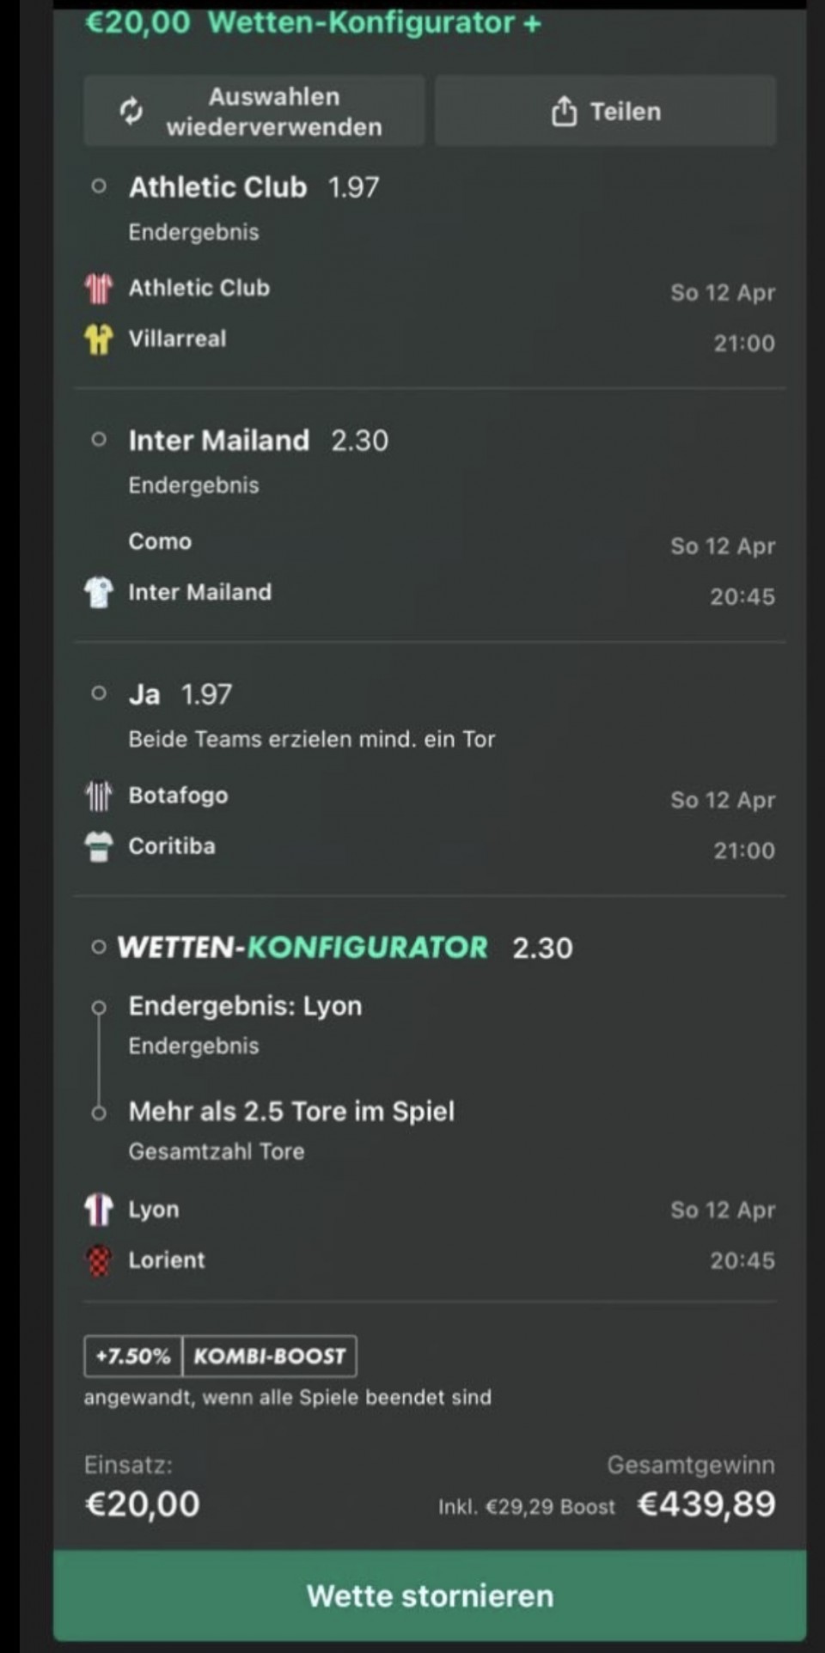Expand the €20,00 Wetten-Konfigurator + header

314,22
